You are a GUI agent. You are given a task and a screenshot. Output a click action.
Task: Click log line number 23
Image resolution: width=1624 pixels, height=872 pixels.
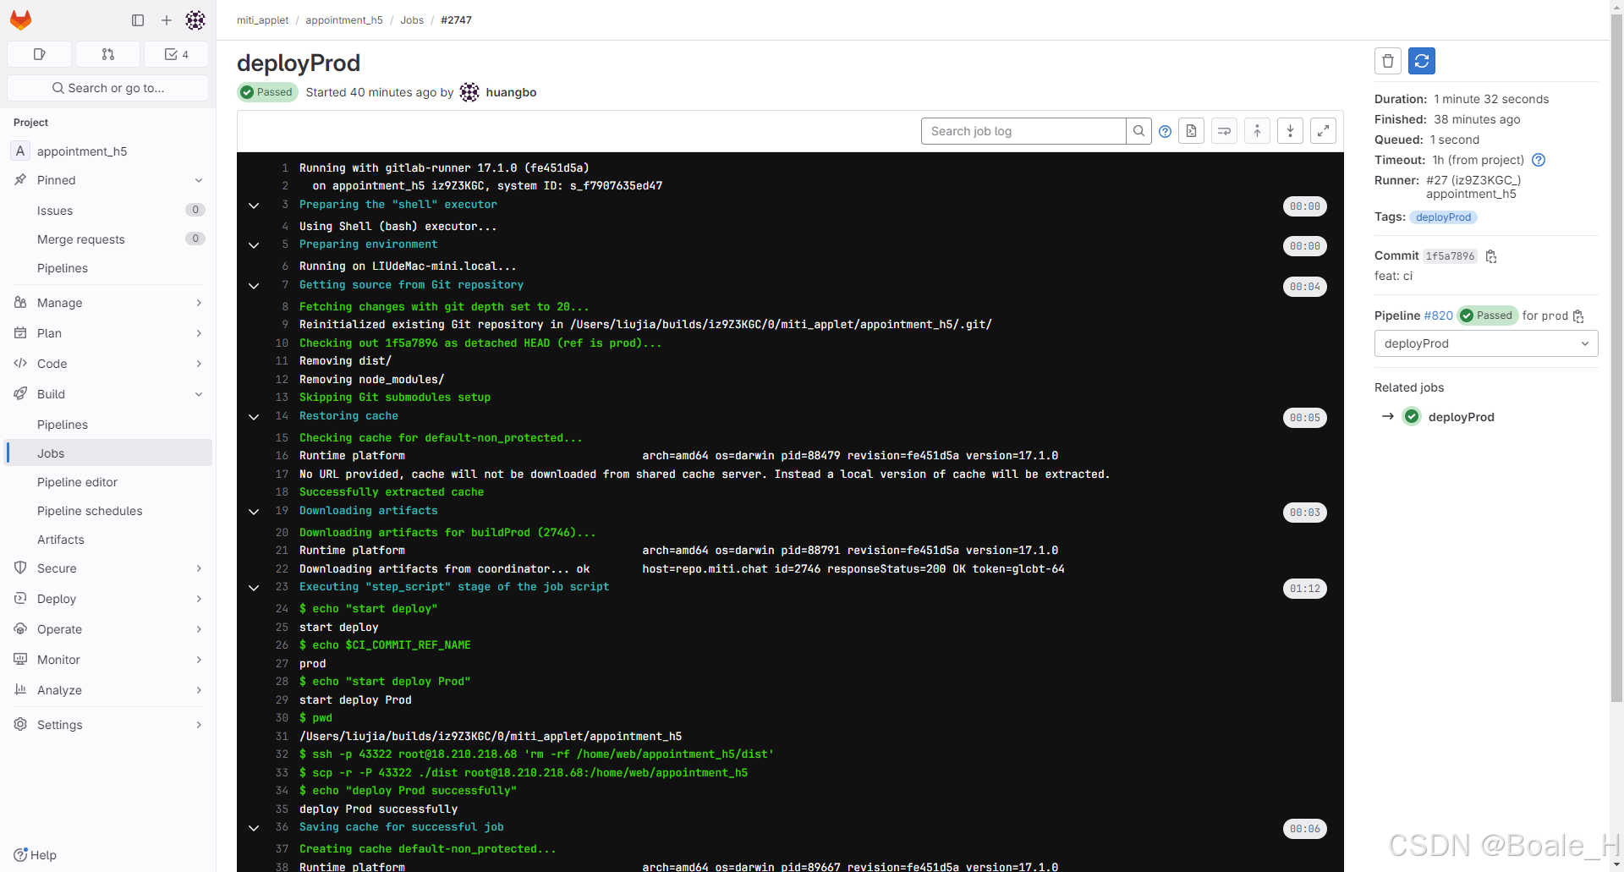282,587
